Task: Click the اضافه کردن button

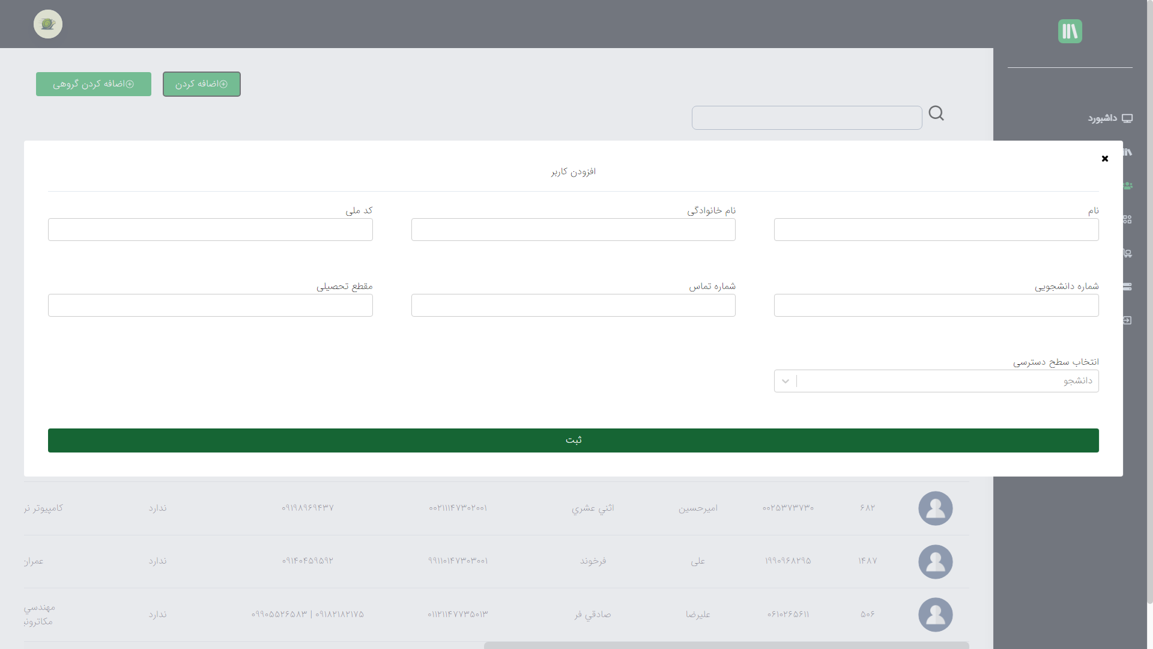Action: pos(202,84)
